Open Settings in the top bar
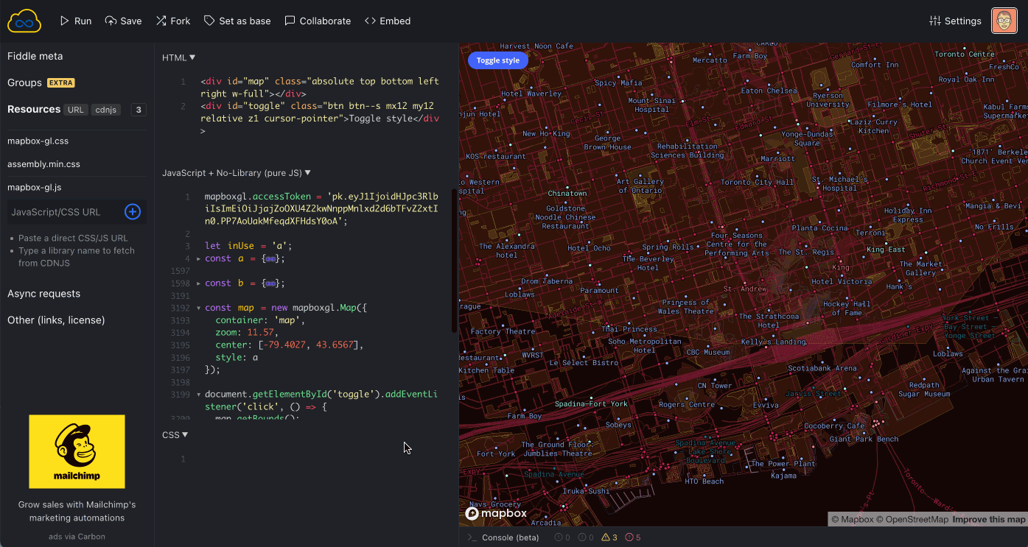 [x=955, y=21]
